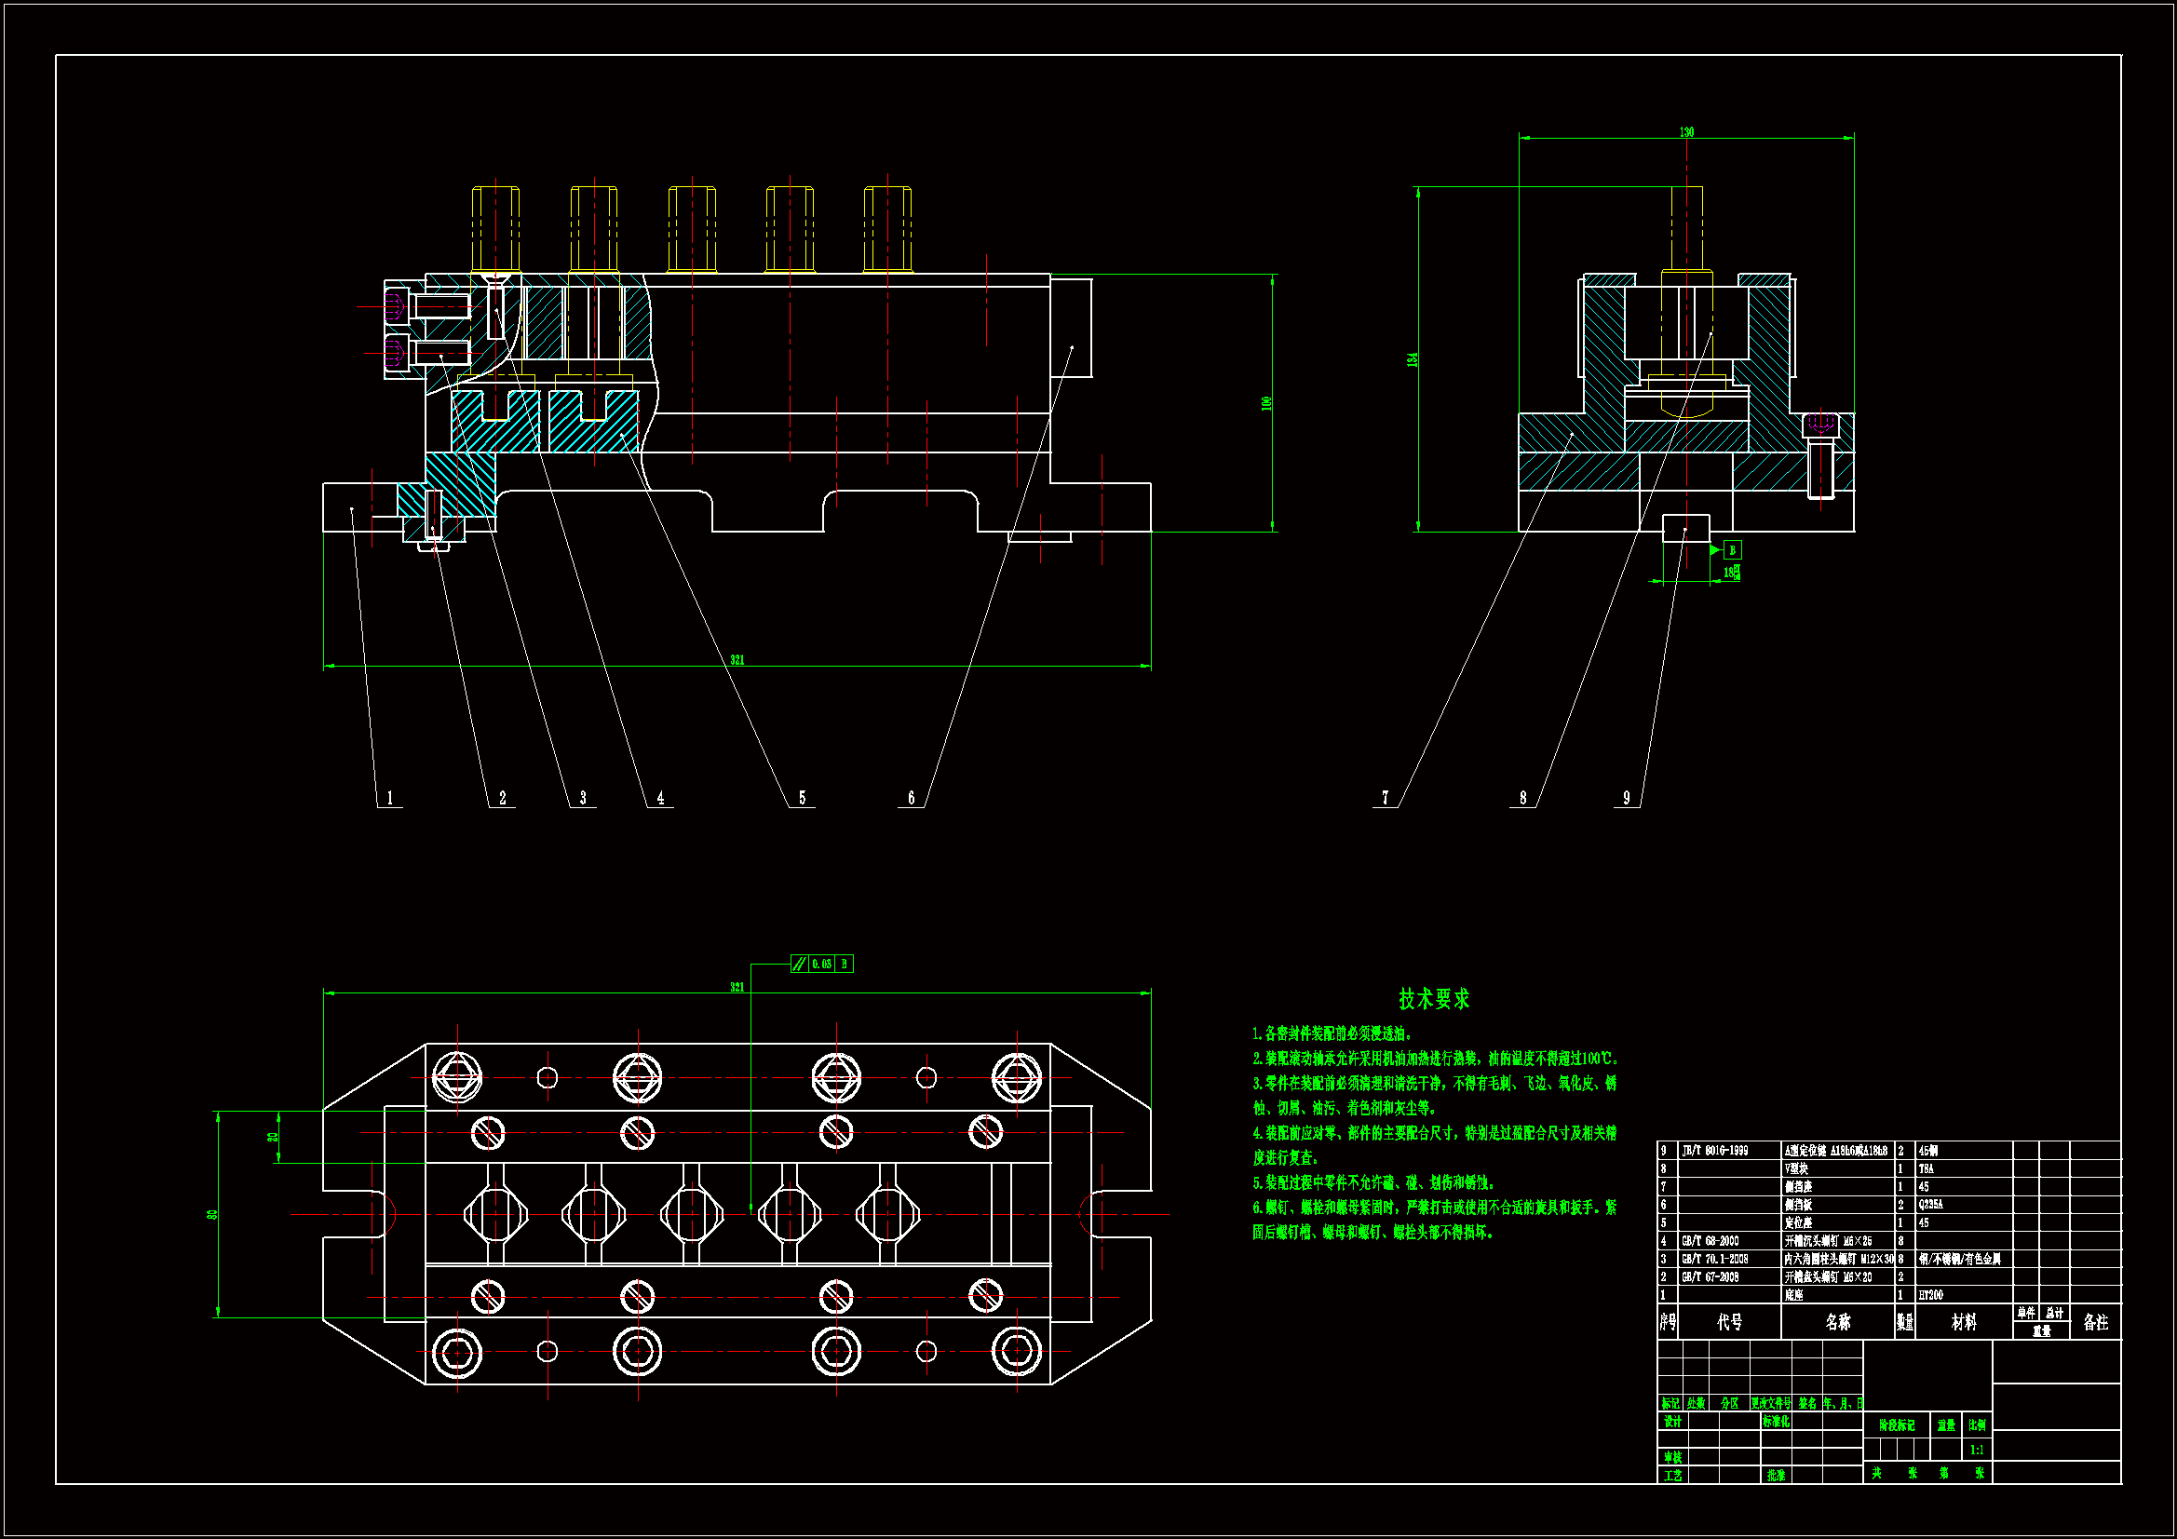Select the 名称 column header
The height and width of the screenshot is (1539, 2177).
click(1837, 1322)
